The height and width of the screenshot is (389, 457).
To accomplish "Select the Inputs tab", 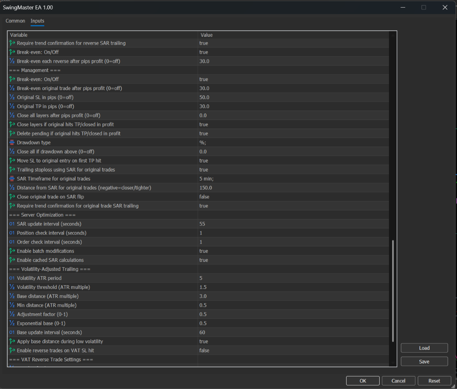I will 37,21.
